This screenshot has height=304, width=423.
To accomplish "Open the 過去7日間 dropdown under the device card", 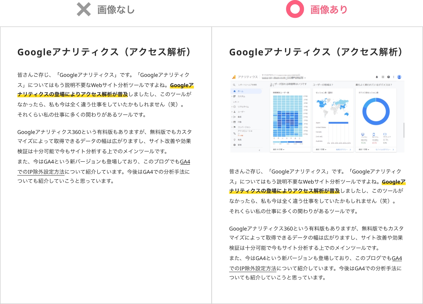I will coord(364,150).
